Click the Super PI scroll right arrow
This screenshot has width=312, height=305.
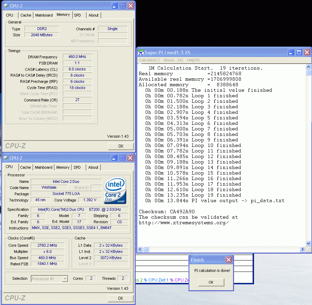pyautogui.click(x=302, y=249)
